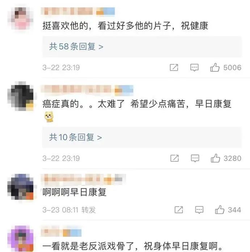Tap the 转发 label after 3-23 08:11
Viewport: 250px width, 252px height.
(88, 210)
